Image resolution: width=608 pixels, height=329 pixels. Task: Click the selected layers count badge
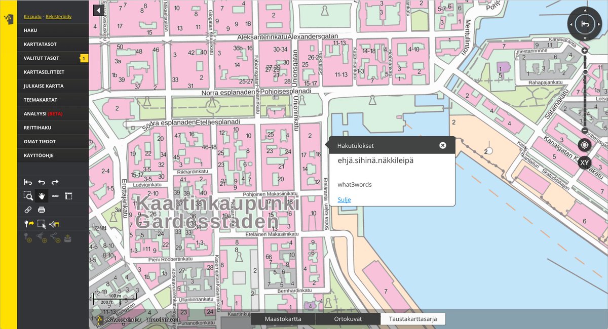coord(84,59)
